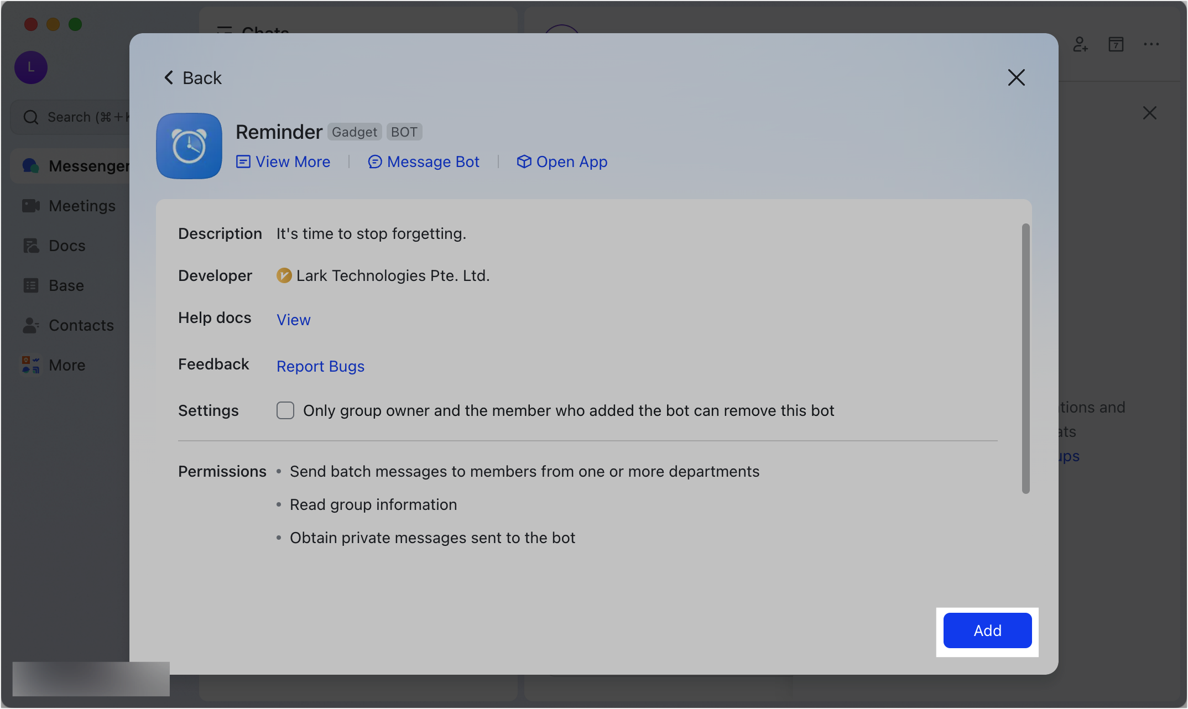
Task: View Contacts in the sidebar
Action: [x=81, y=325]
